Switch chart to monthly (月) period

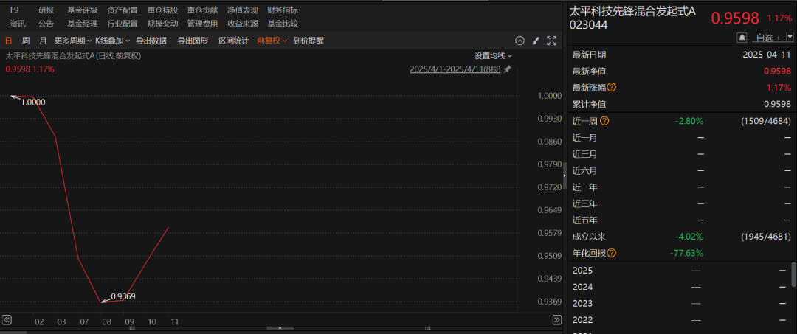(x=43, y=41)
